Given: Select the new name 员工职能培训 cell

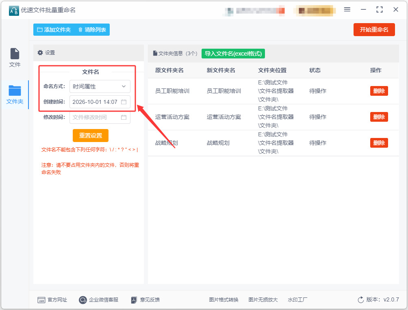Looking at the screenshot, I should coord(224,91).
